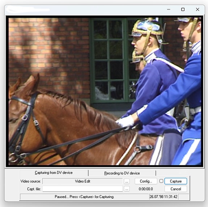Maximize the capture window
This screenshot has width=208, height=207.
pyautogui.click(x=183, y=9)
